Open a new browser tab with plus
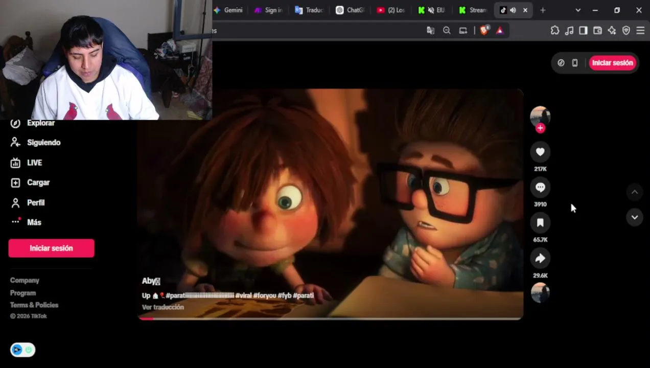 pos(543,10)
